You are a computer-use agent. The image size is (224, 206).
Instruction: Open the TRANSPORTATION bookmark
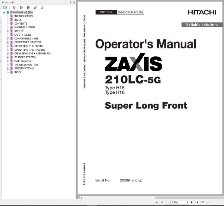(x=25, y=57)
